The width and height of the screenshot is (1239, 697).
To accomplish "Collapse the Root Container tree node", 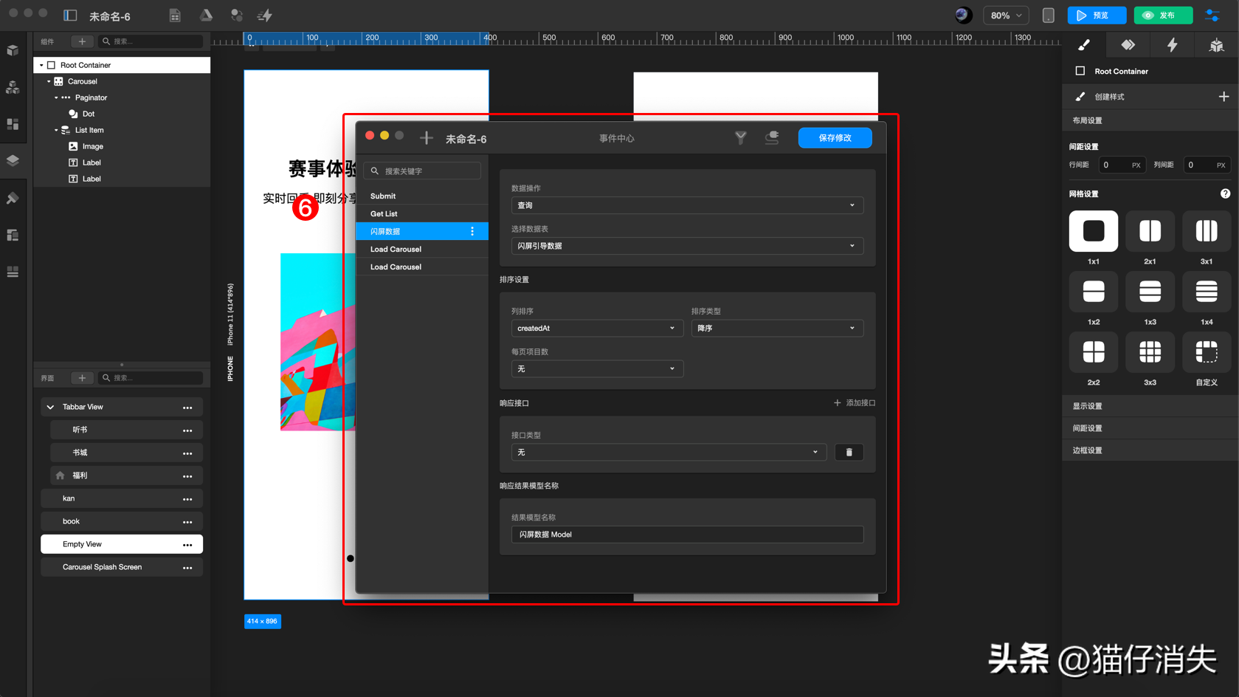I will pyautogui.click(x=41, y=65).
